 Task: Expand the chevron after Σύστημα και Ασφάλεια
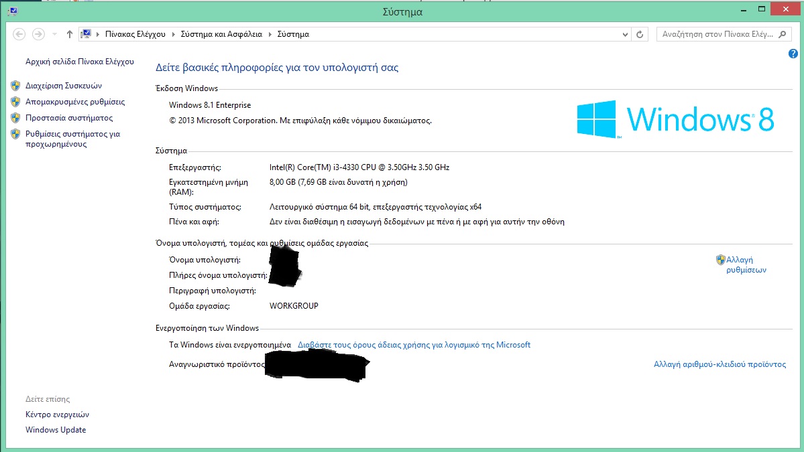tap(270, 34)
